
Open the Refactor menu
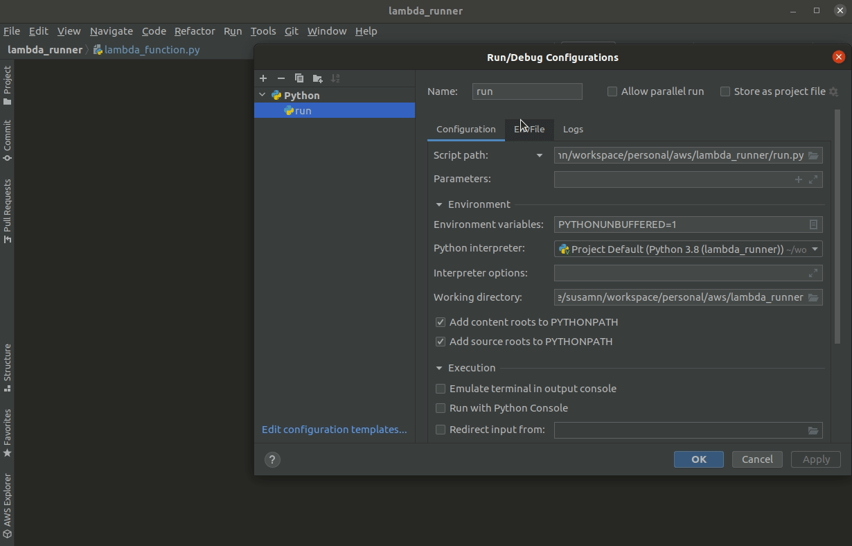(195, 31)
